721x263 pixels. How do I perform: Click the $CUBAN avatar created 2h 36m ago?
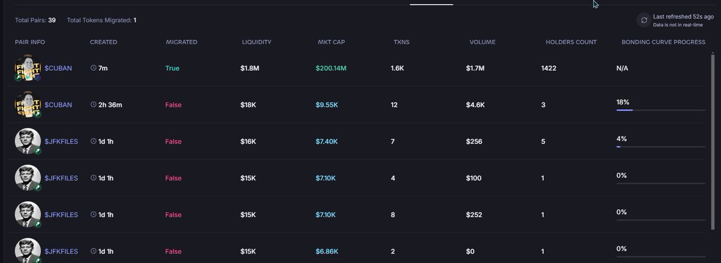click(27, 104)
